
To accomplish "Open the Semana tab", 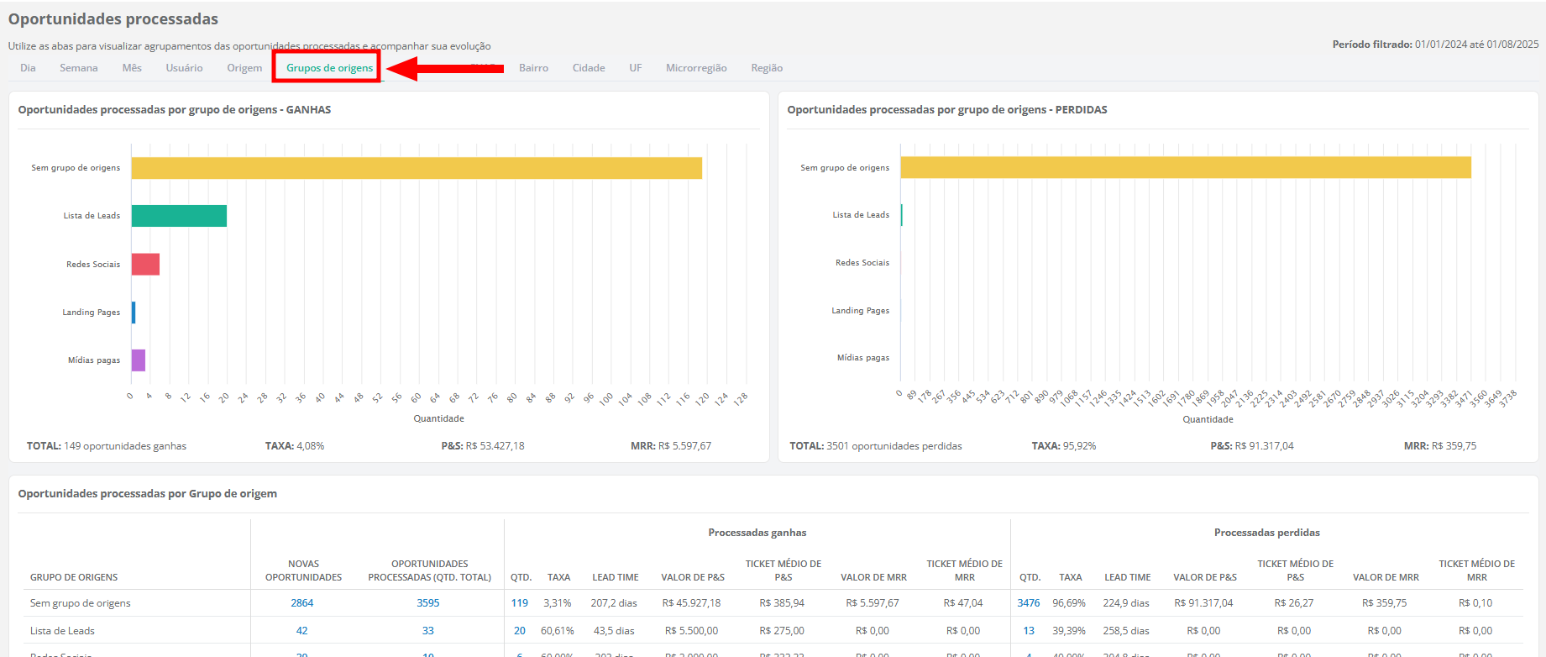I will (78, 68).
